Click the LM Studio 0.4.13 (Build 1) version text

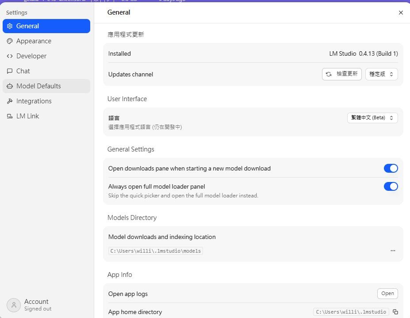click(364, 53)
